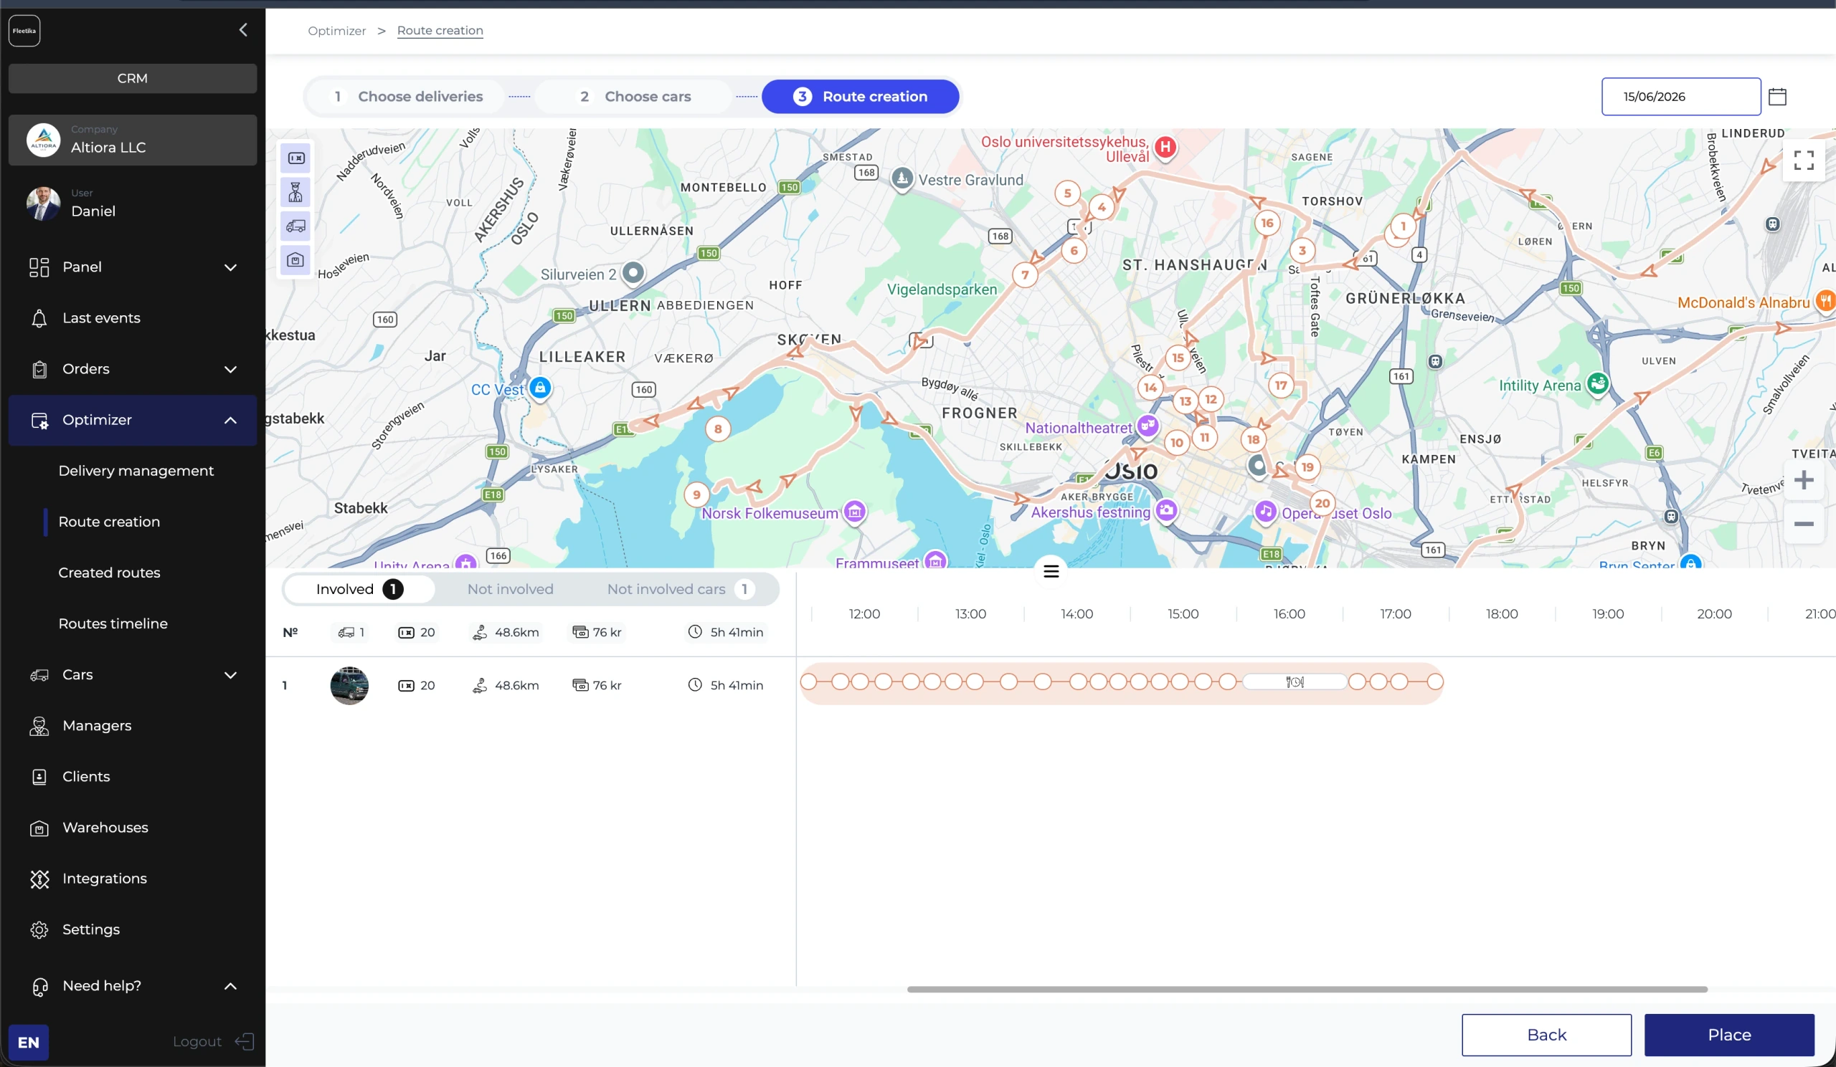Click the 76 kr cost in row 1
The height and width of the screenshot is (1067, 1836).
tap(597, 685)
